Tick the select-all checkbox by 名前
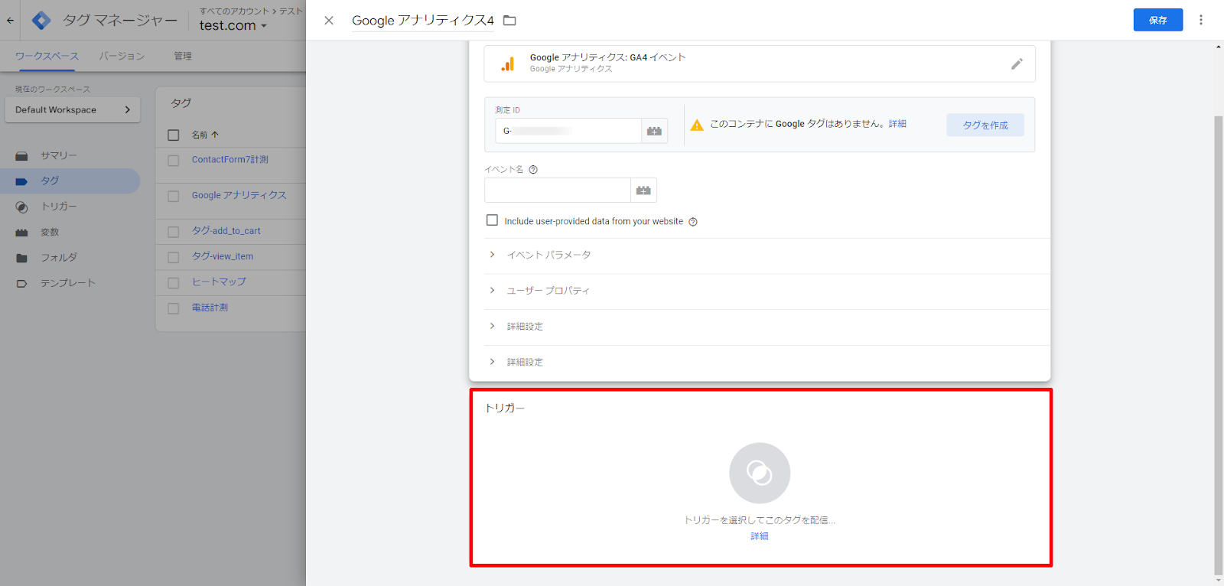Viewport: 1224px width, 586px height. pos(174,135)
